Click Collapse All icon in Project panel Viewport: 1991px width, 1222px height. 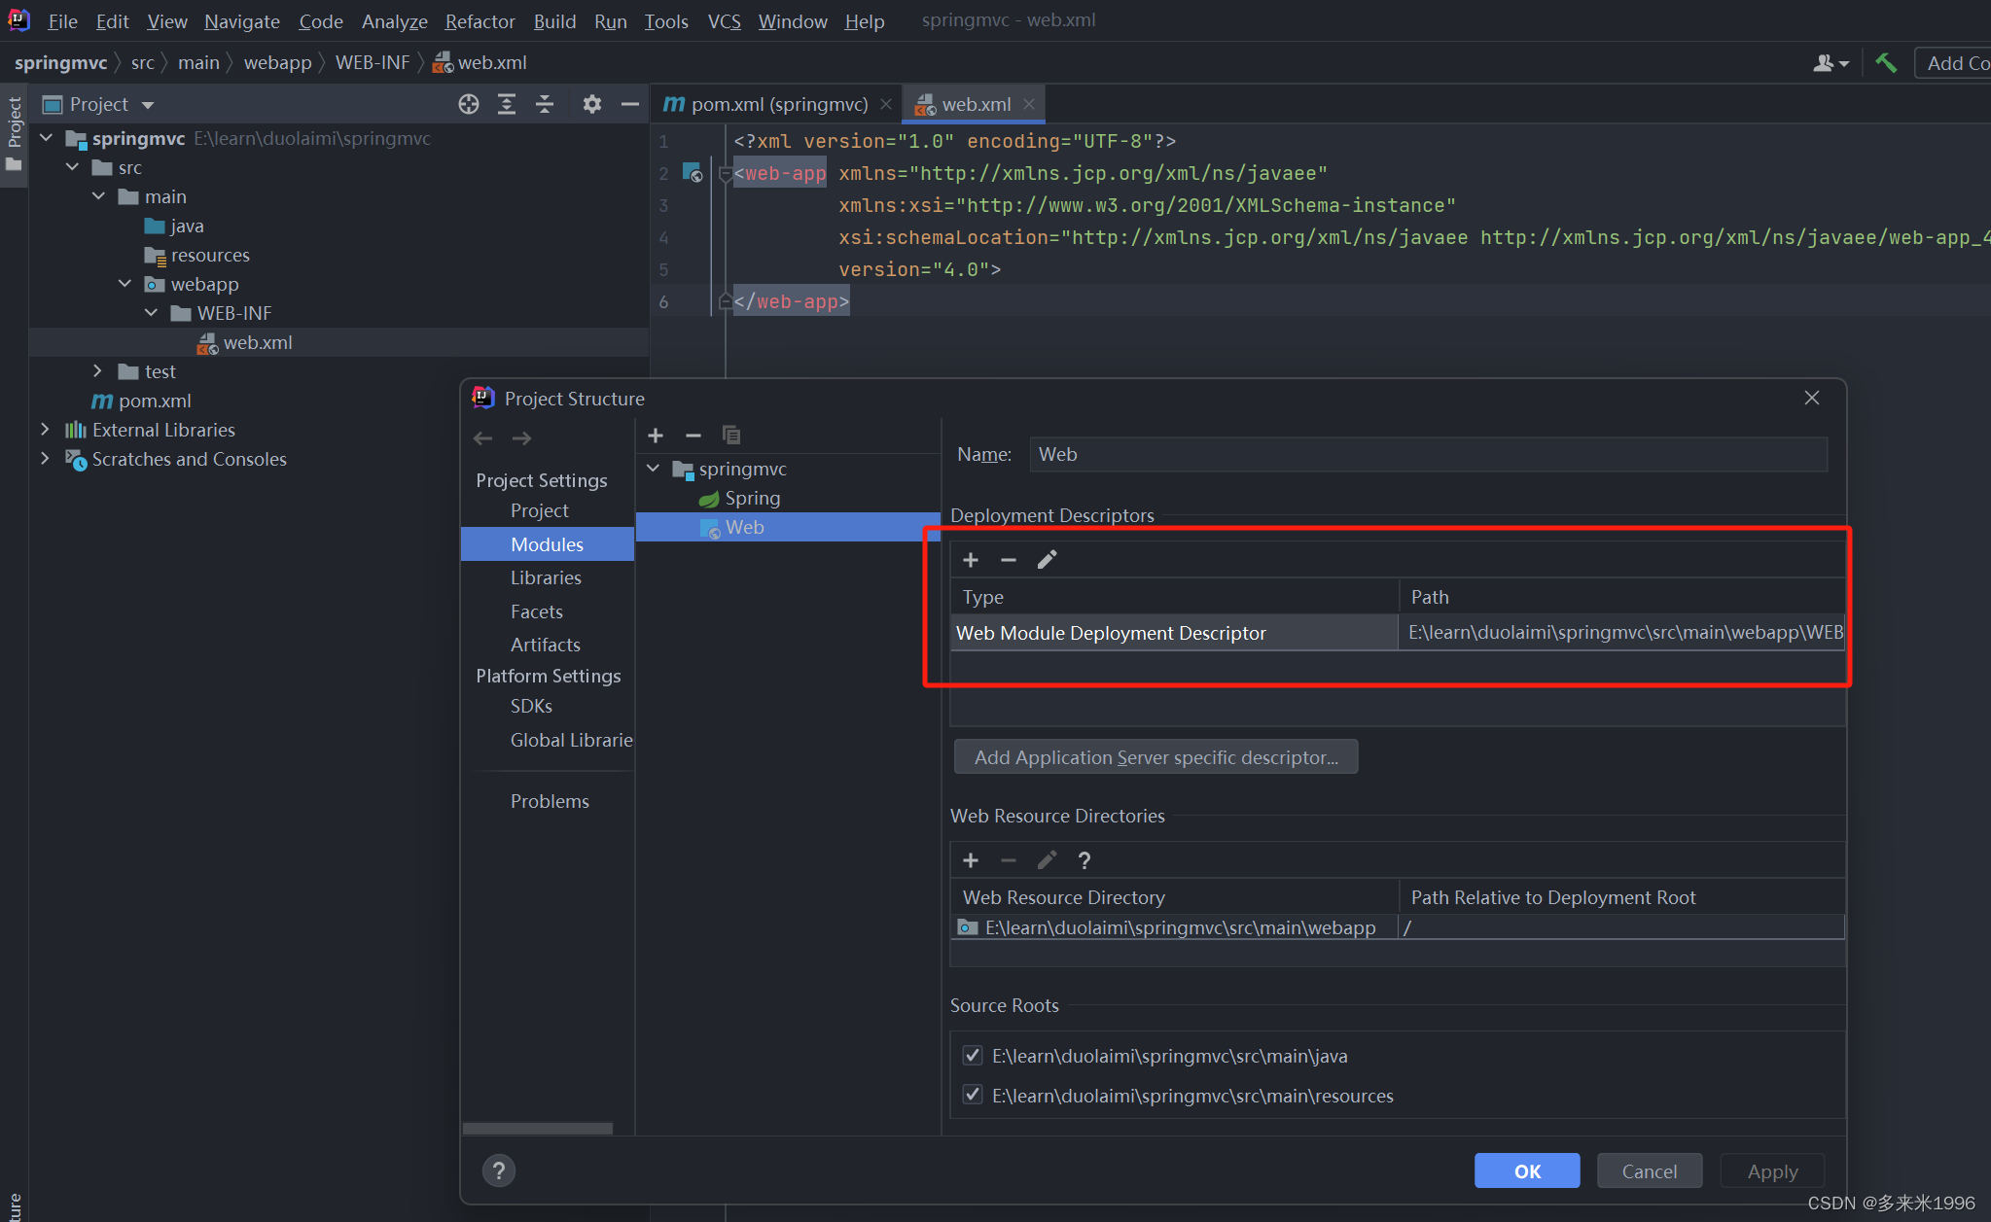[545, 104]
